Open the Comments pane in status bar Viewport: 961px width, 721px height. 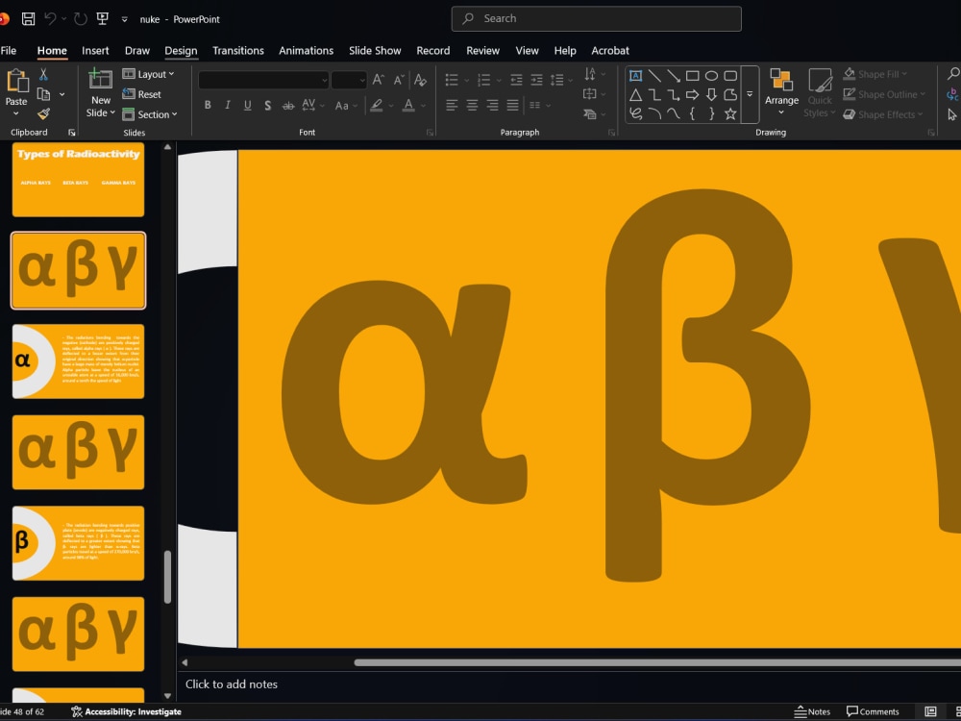click(x=873, y=711)
